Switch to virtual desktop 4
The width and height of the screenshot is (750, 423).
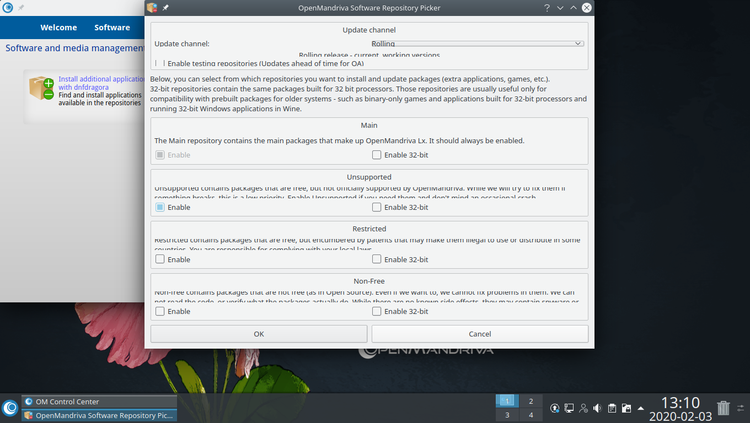click(531, 415)
